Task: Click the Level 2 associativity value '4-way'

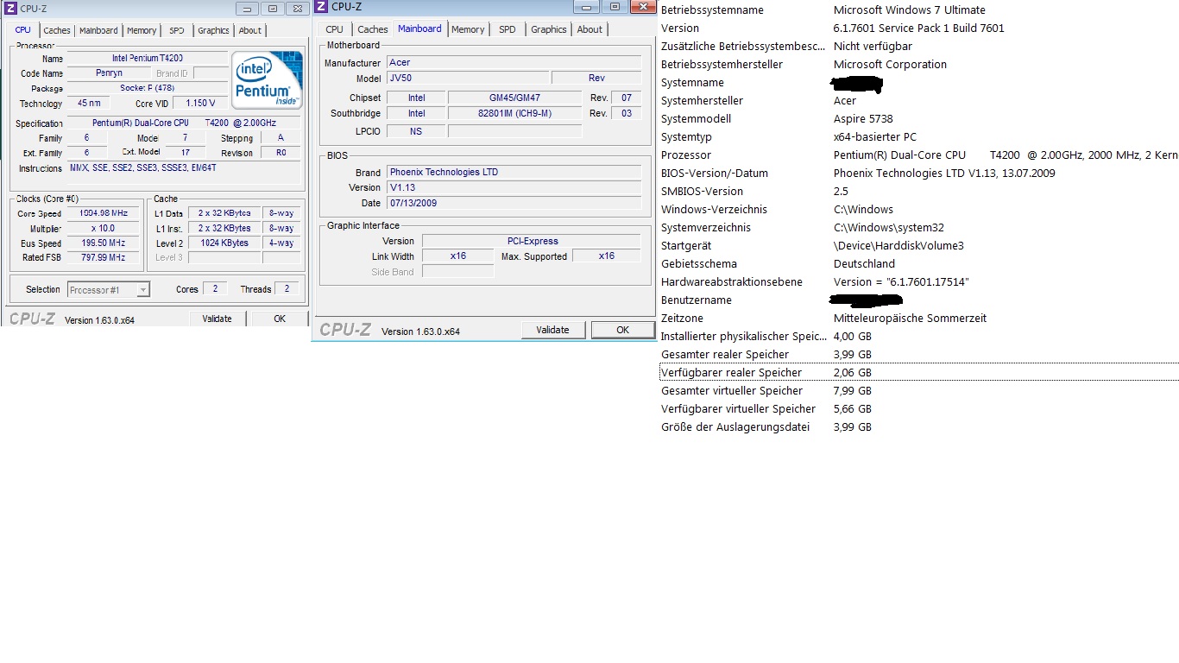Action: (281, 243)
